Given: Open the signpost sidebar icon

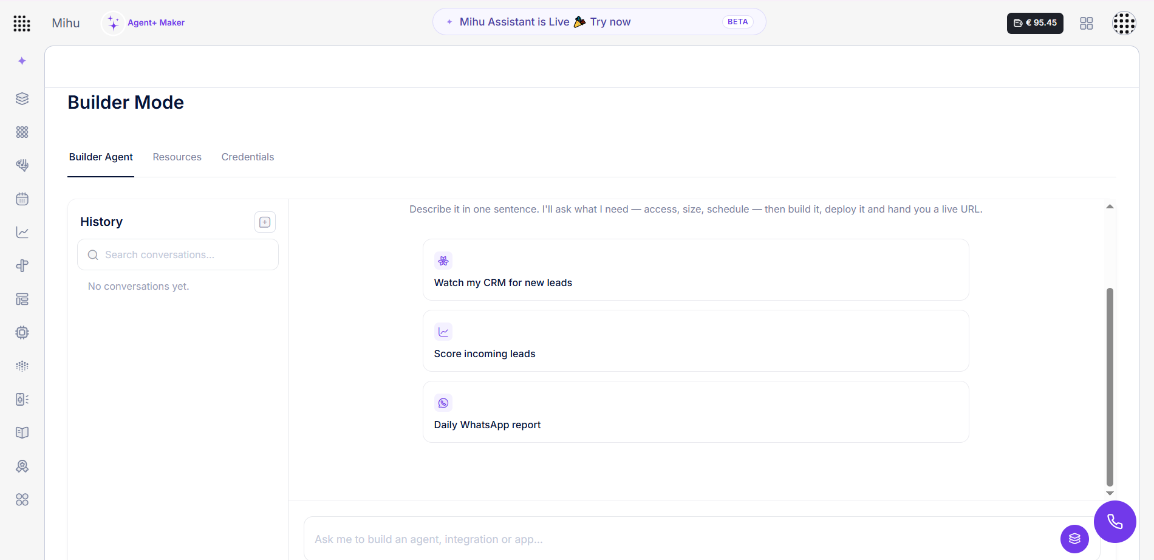Looking at the screenshot, I should coord(22,265).
